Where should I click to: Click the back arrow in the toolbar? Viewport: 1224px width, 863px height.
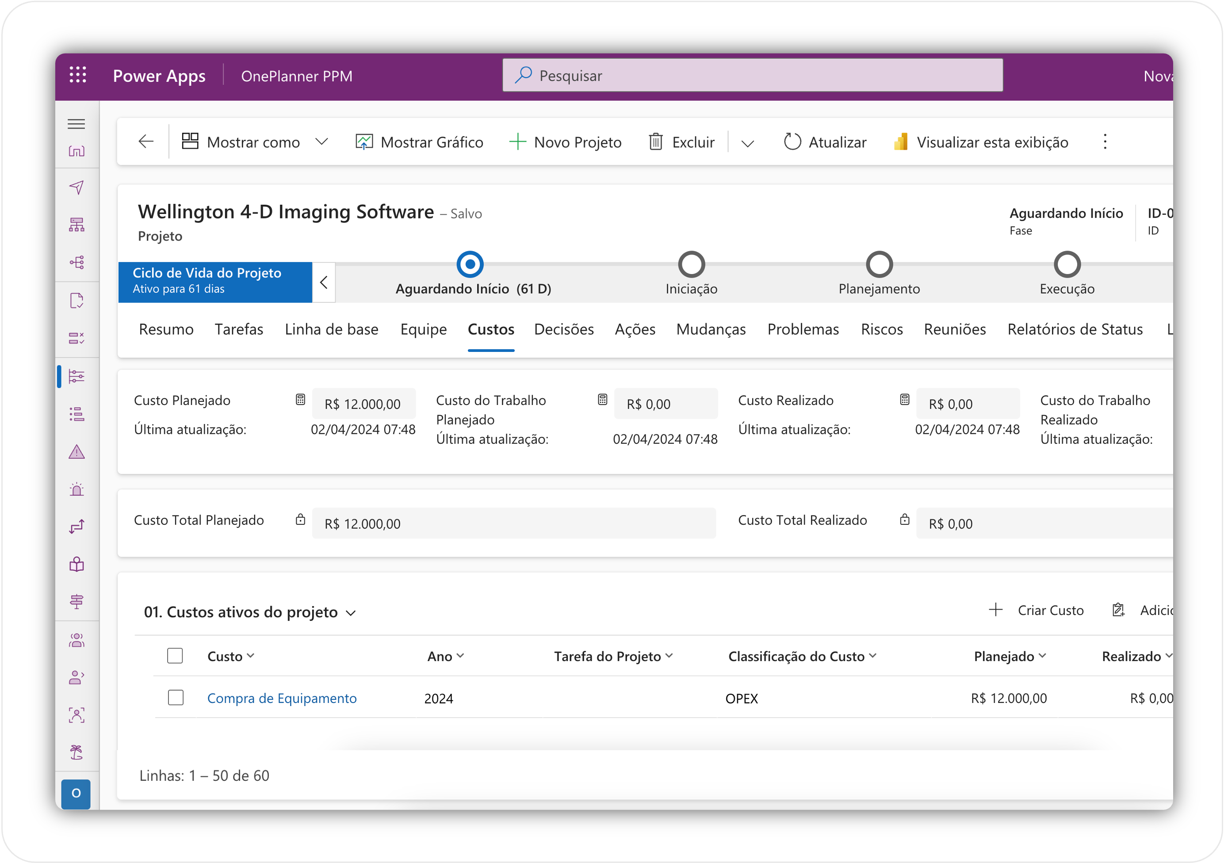(146, 142)
